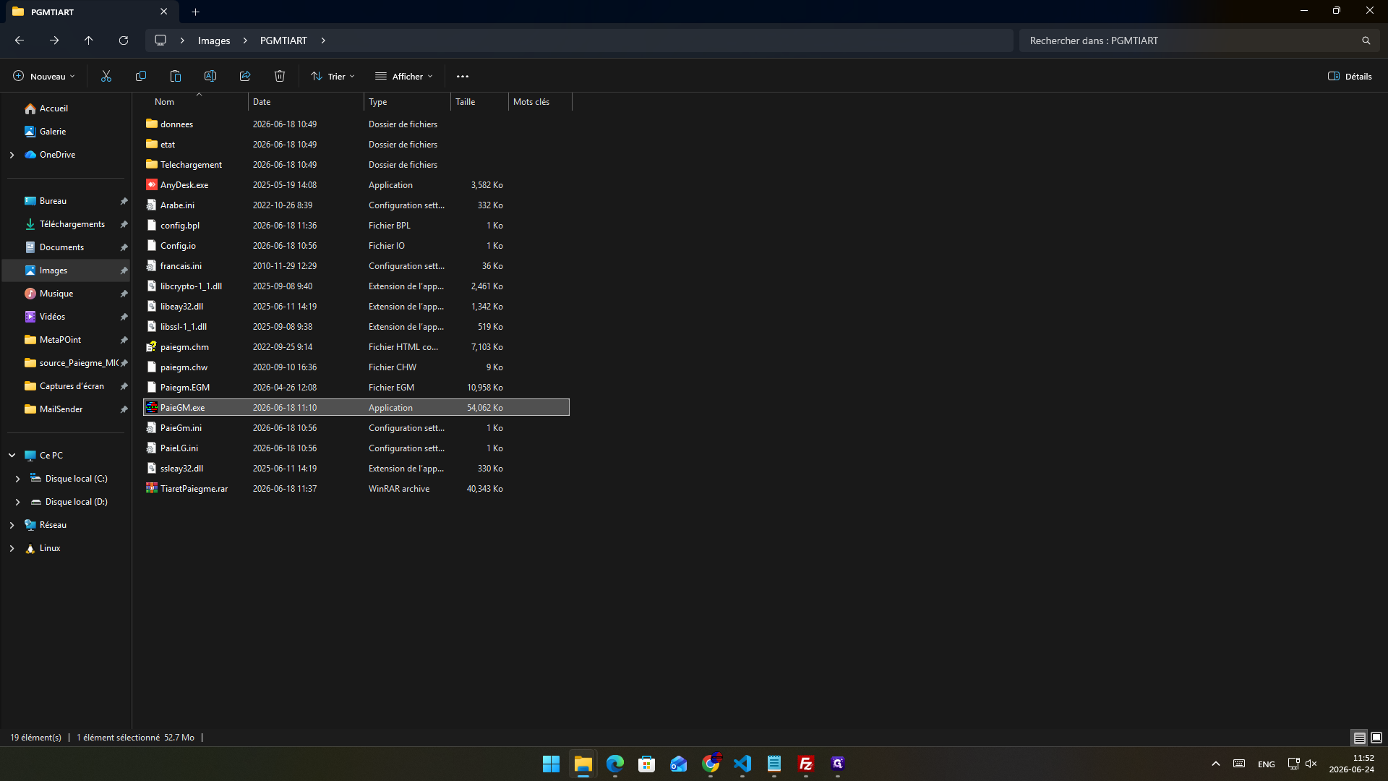Open the Nouveau menu
This screenshot has height=781, width=1388.
[44, 77]
